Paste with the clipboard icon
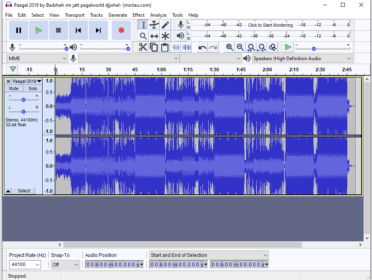This screenshot has height=280, width=372. (165, 47)
